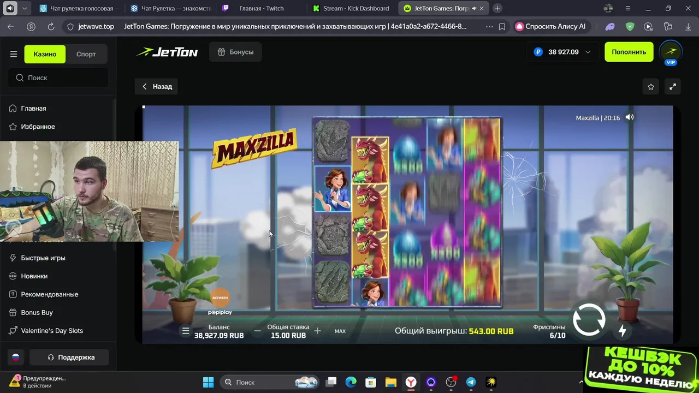Open a new browser tab
This screenshot has width=699, height=393.
(x=497, y=8)
